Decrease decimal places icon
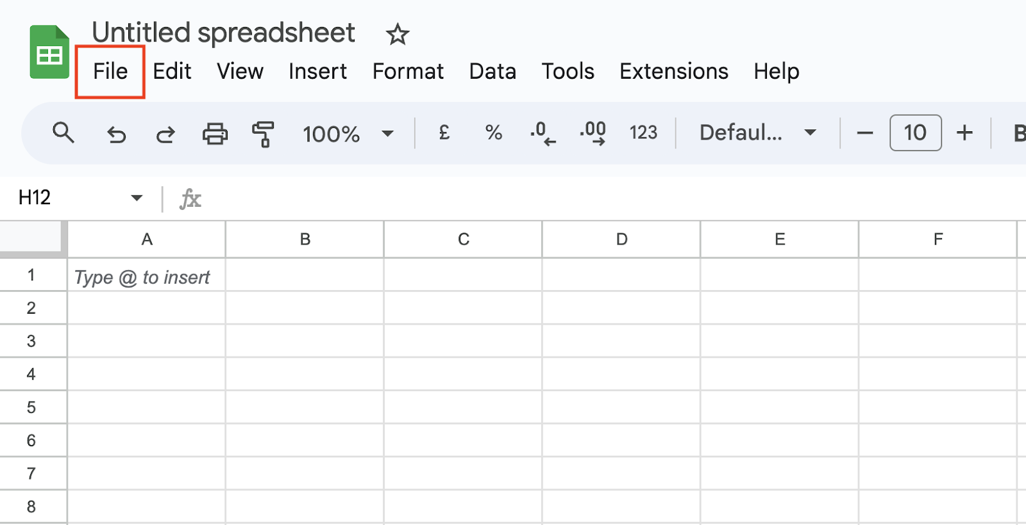The height and width of the screenshot is (525, 1026). (x=542, y=133)
